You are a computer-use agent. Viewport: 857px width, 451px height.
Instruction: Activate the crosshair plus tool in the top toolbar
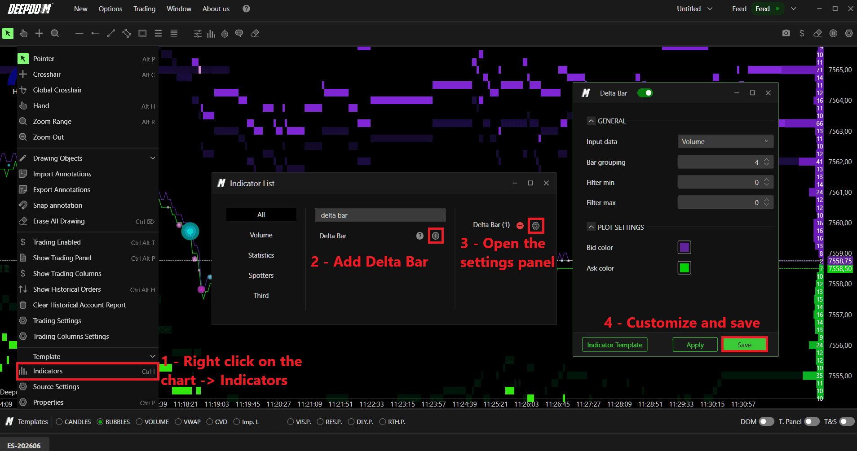(x=39, y=33)
